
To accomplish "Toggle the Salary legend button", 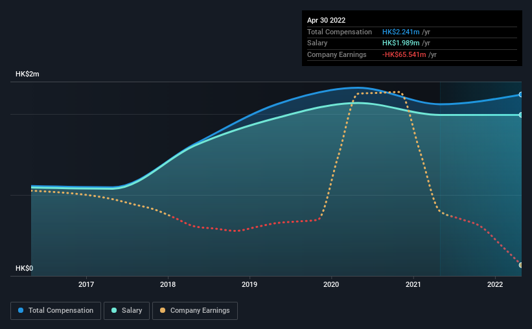I will click(126, 311).
